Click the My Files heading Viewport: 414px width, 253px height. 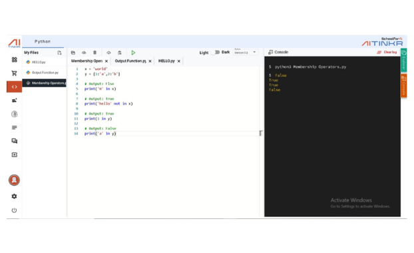point(31,53)
